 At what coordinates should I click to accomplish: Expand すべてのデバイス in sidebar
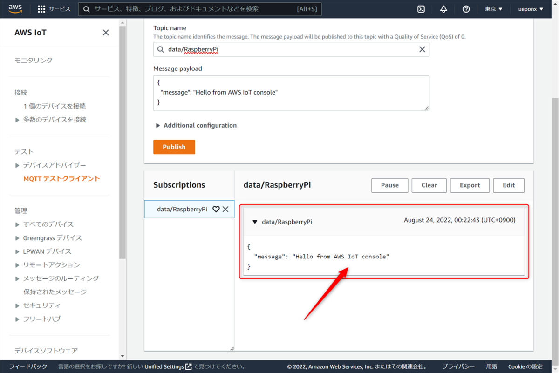point(17,224)
